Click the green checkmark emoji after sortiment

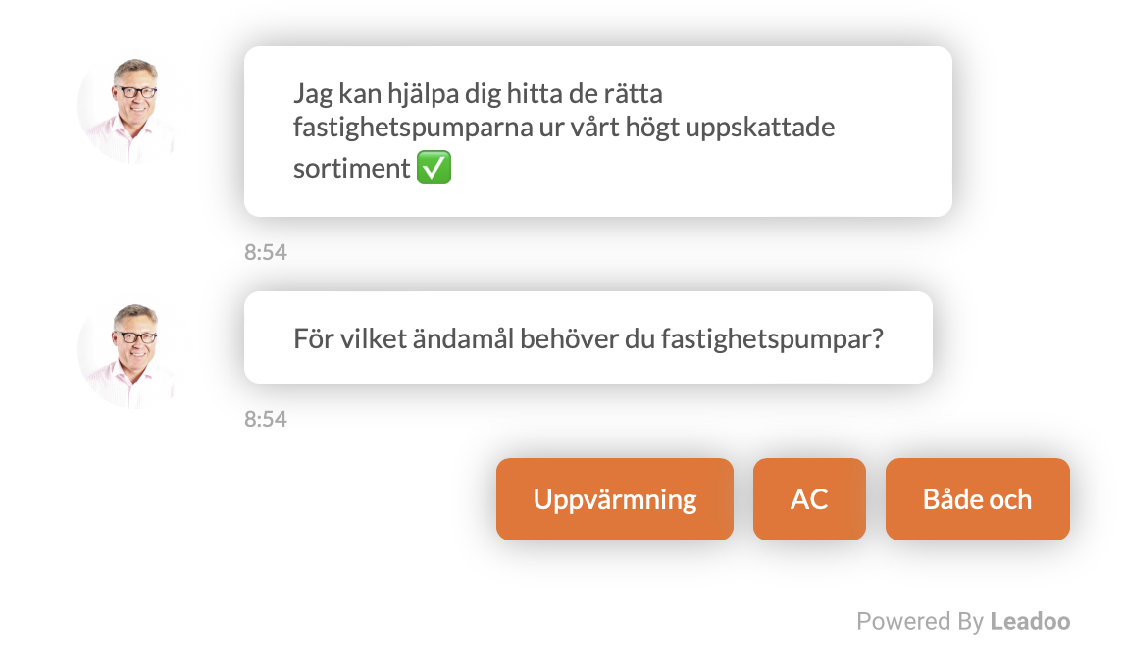point(434,168)
